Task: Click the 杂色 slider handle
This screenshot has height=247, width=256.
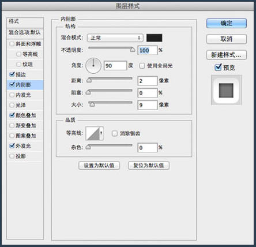Action: 88,147
